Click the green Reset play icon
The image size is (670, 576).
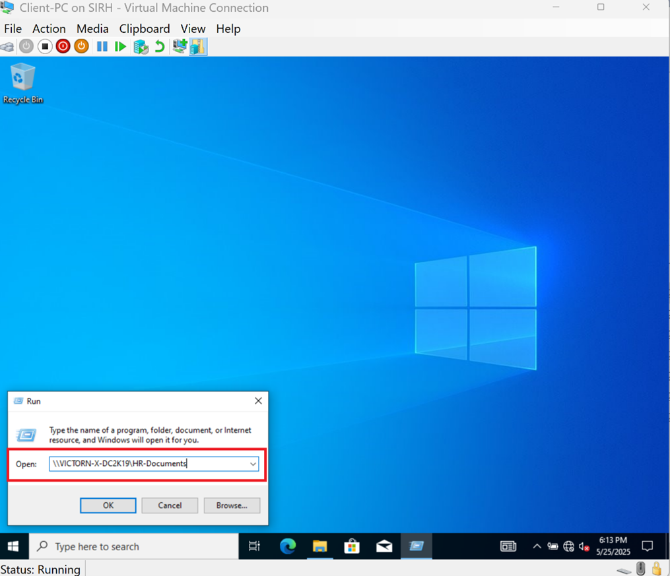pyautogui.click(x=120, y=46)
